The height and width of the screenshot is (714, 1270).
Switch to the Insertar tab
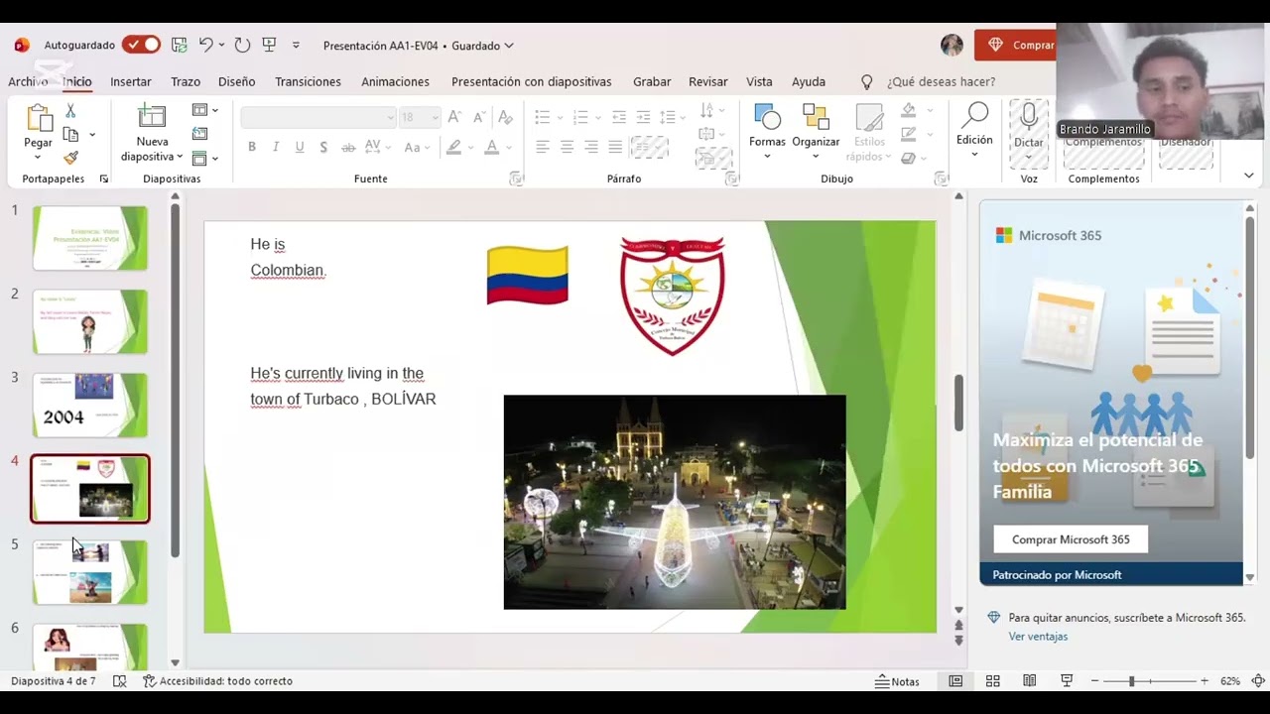click(x=131, y=81)
